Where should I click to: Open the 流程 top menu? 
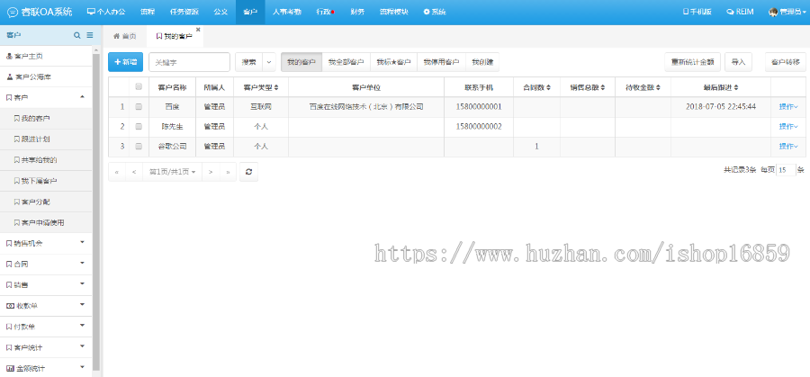click(148, 12)
